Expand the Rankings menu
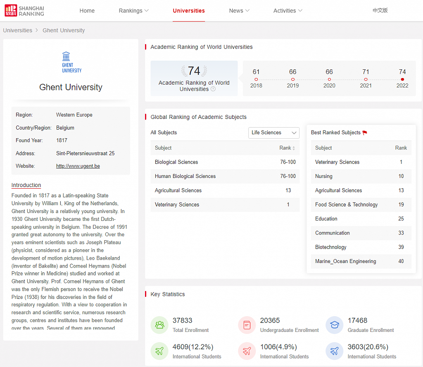 133,10
